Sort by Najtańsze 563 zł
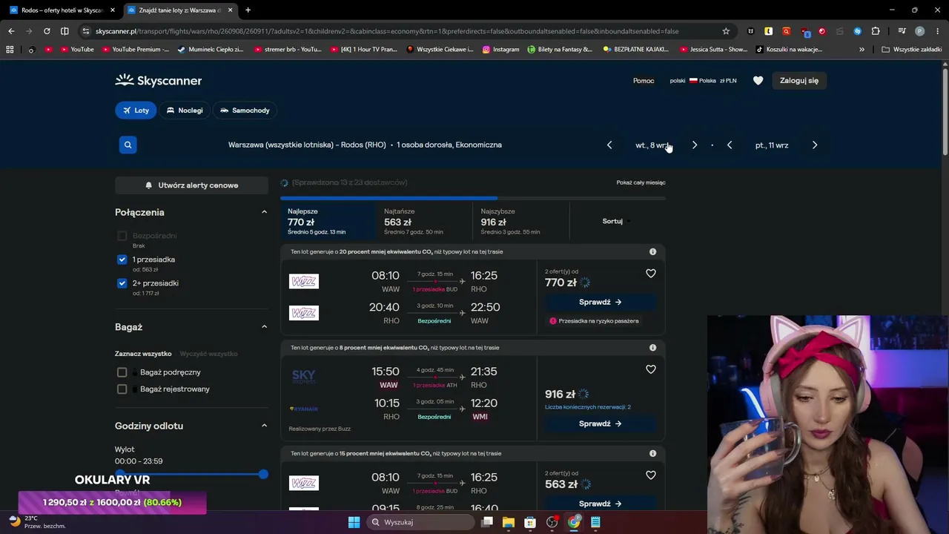Viewport: 949px width, 534px height. point(425,221)
